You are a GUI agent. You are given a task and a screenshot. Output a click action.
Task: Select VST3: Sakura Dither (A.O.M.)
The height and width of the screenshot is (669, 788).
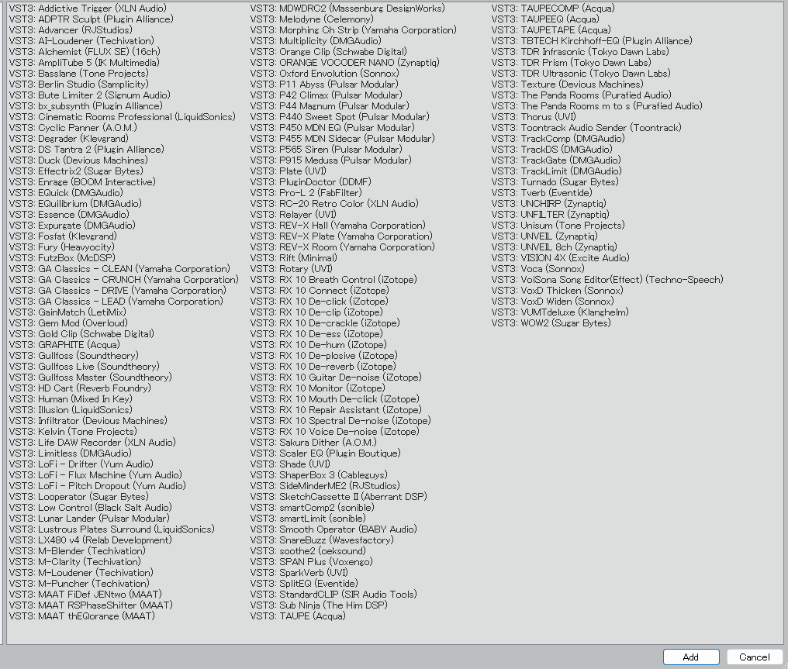(313, 442)
